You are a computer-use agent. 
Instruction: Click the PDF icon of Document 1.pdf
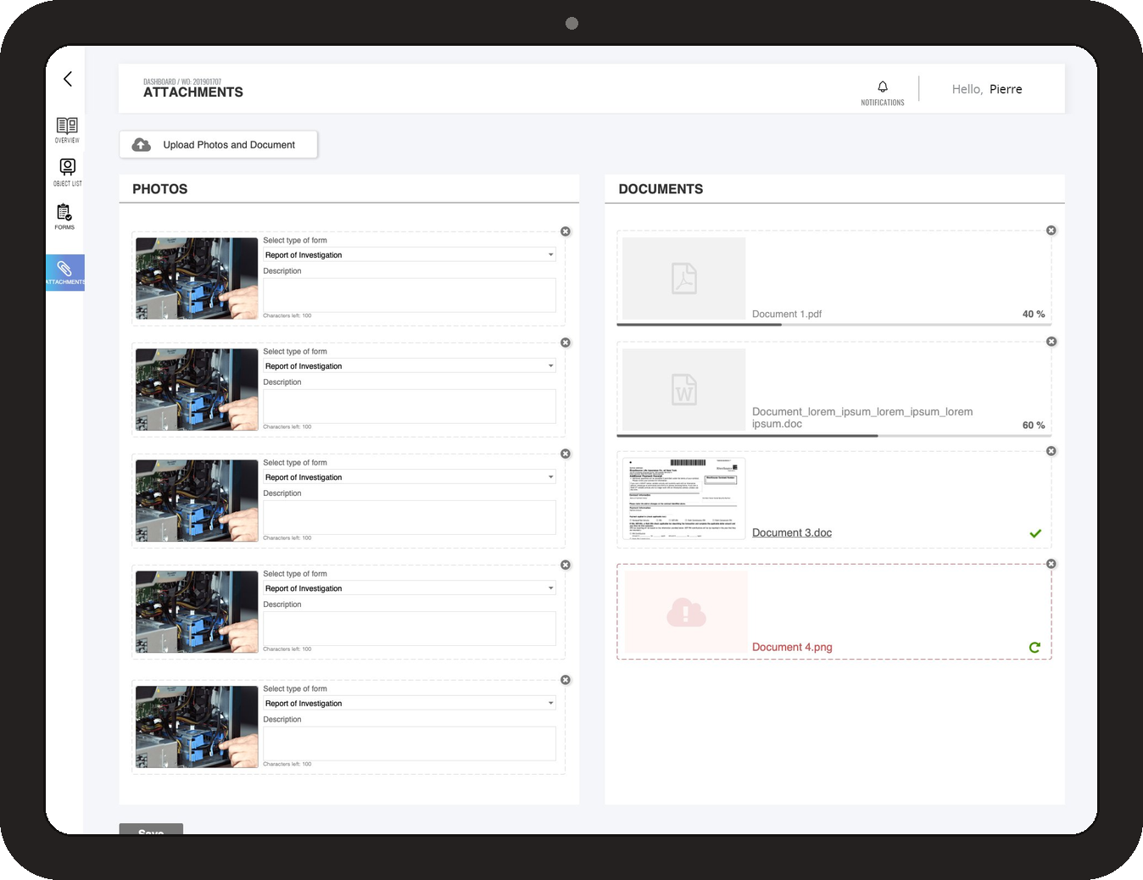click(x=684, y=278)
